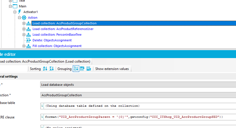Image resolution: width=236 pixels, height=128 pixels.
Task: Click the Delete: ObjectsAssignment node icon
Action: point(29,40)
